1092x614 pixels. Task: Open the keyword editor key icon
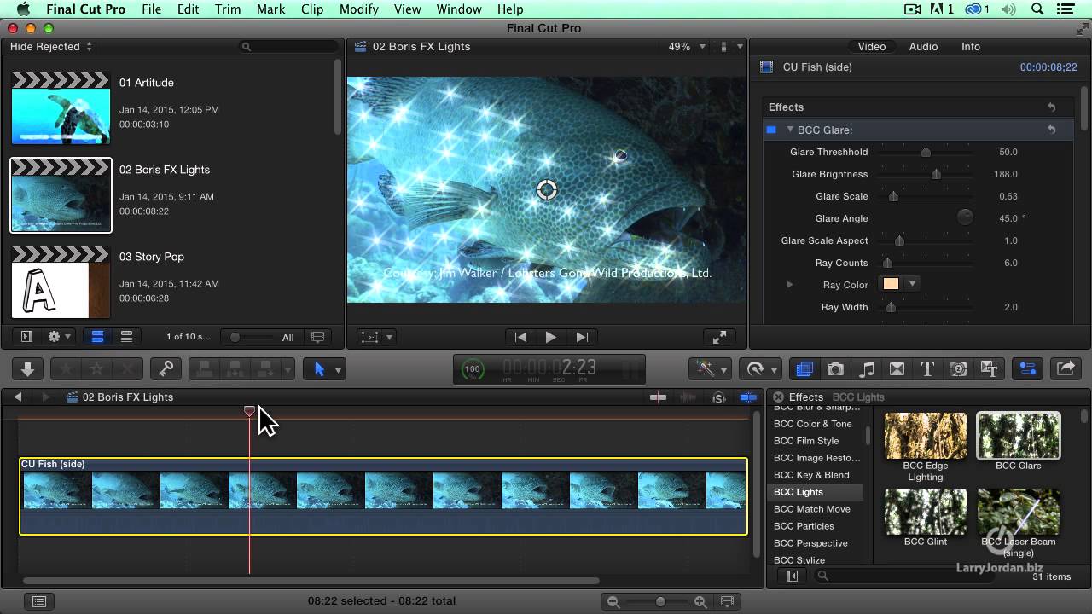(166, 369)
